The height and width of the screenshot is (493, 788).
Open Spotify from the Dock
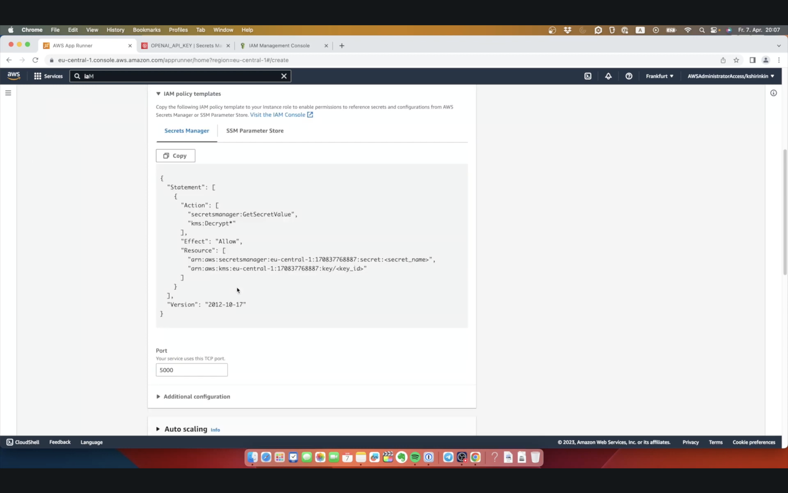(x=415, y=457)
